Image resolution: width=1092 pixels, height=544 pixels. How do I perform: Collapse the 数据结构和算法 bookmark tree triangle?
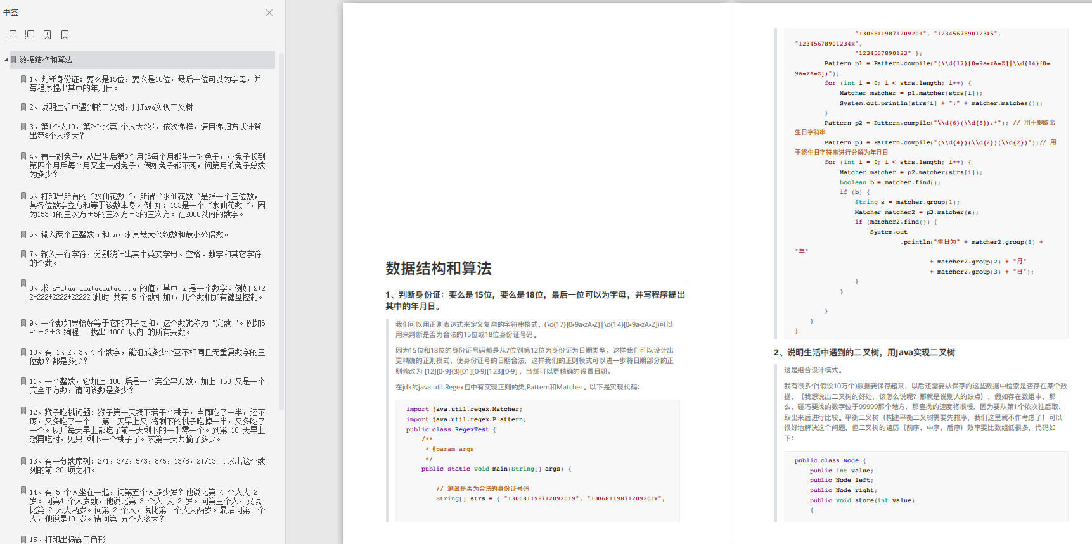pyautogui.click(x=6, y=60)
